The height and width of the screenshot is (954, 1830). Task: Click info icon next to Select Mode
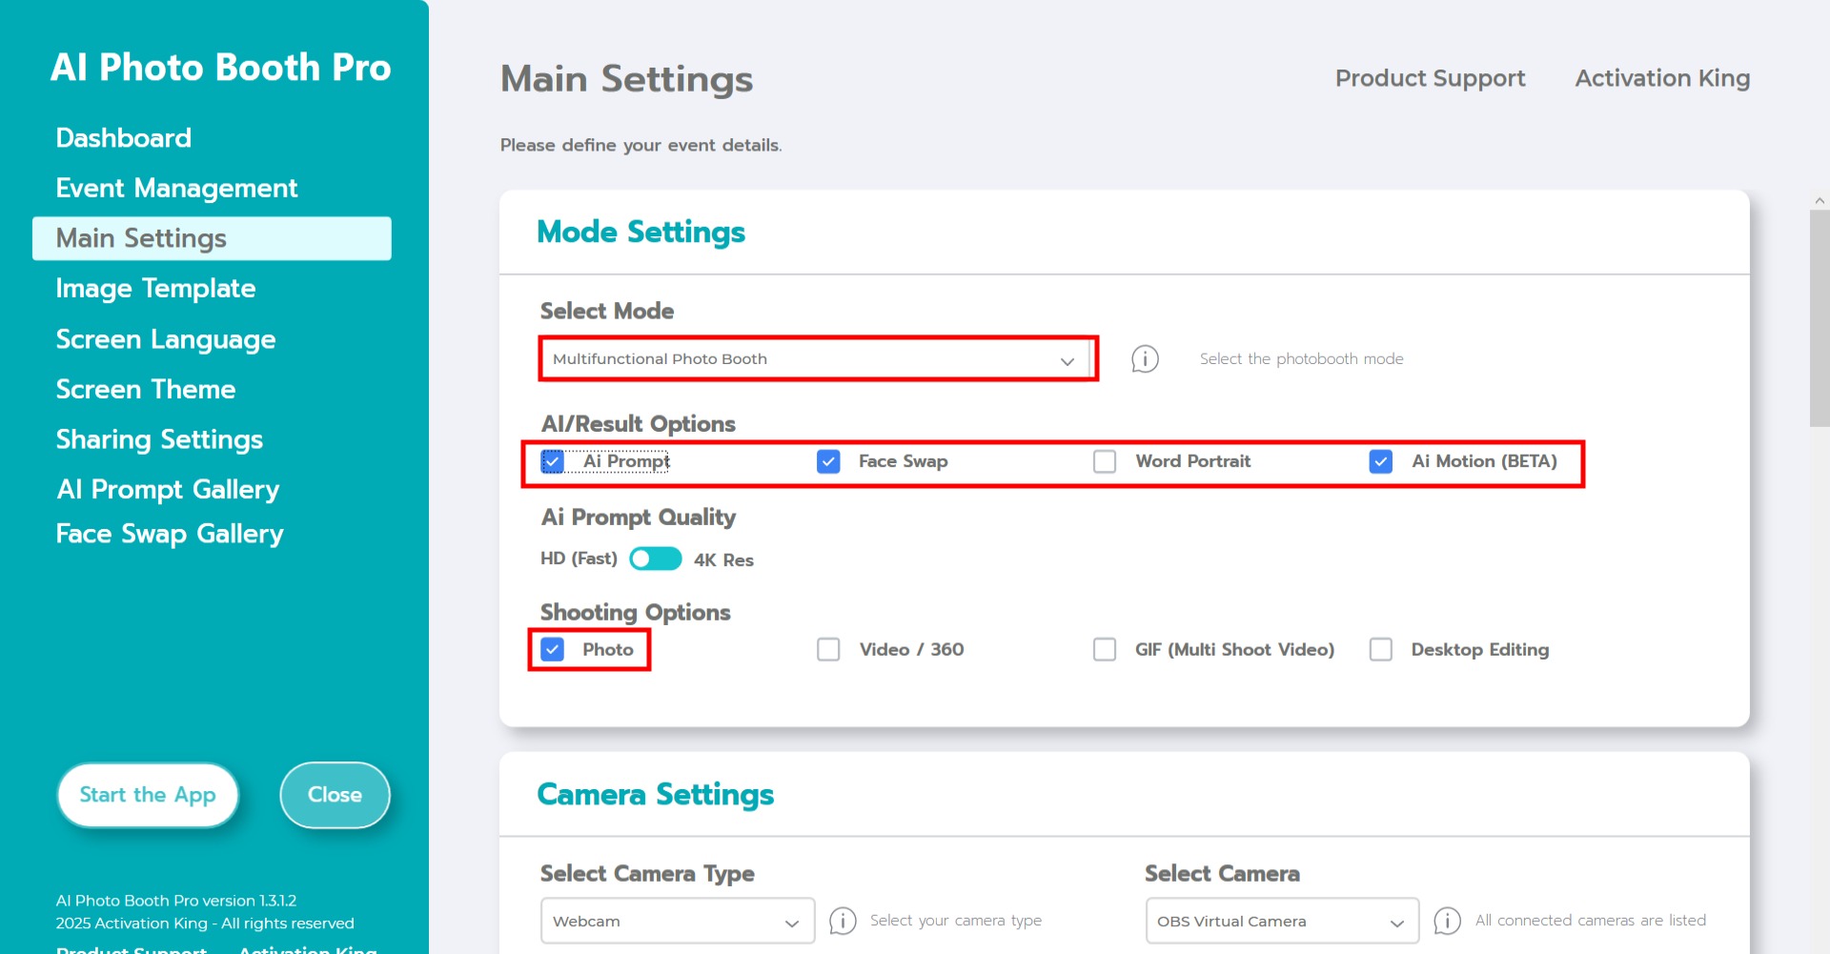pos(1145,359)
